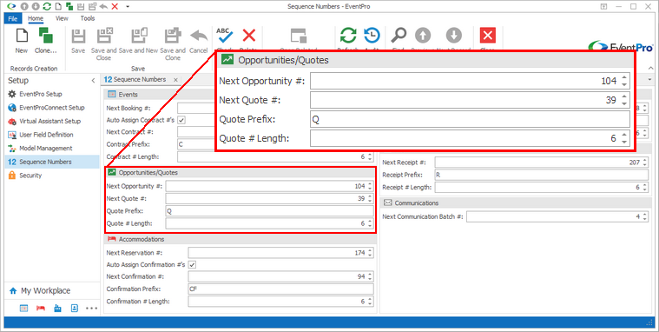The height and width of the screenshot is (332, 659).
Task: Increase the Next Confirmation # stepper
Action: click(x=370, y=275)
